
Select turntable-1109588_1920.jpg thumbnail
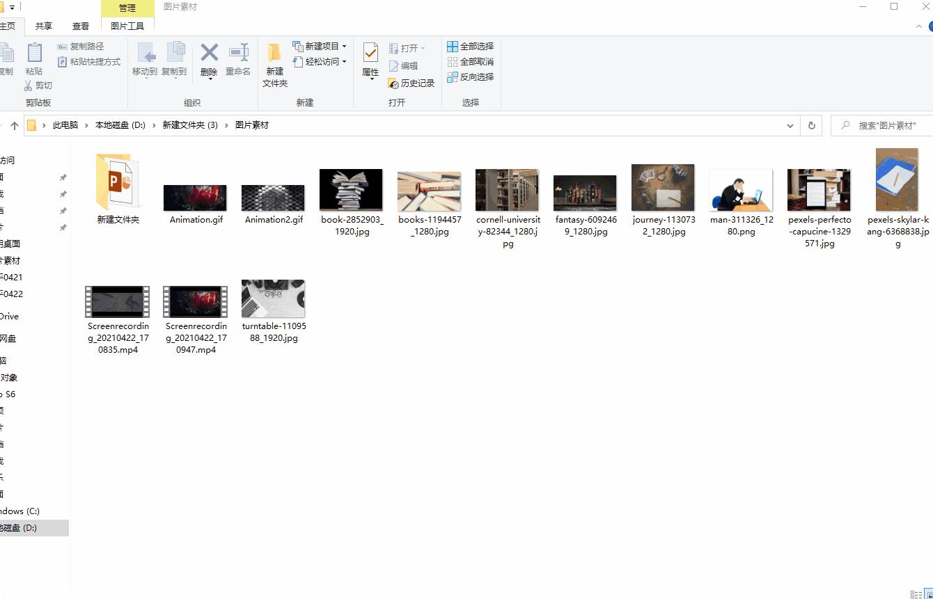click(x=273, y=298)
